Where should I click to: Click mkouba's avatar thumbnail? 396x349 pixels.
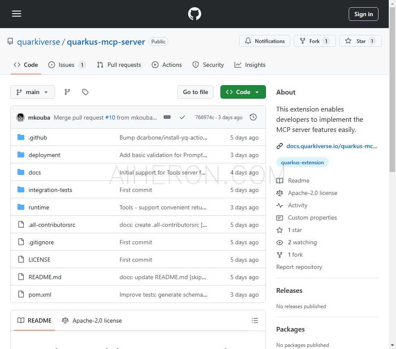click(20, 117)
